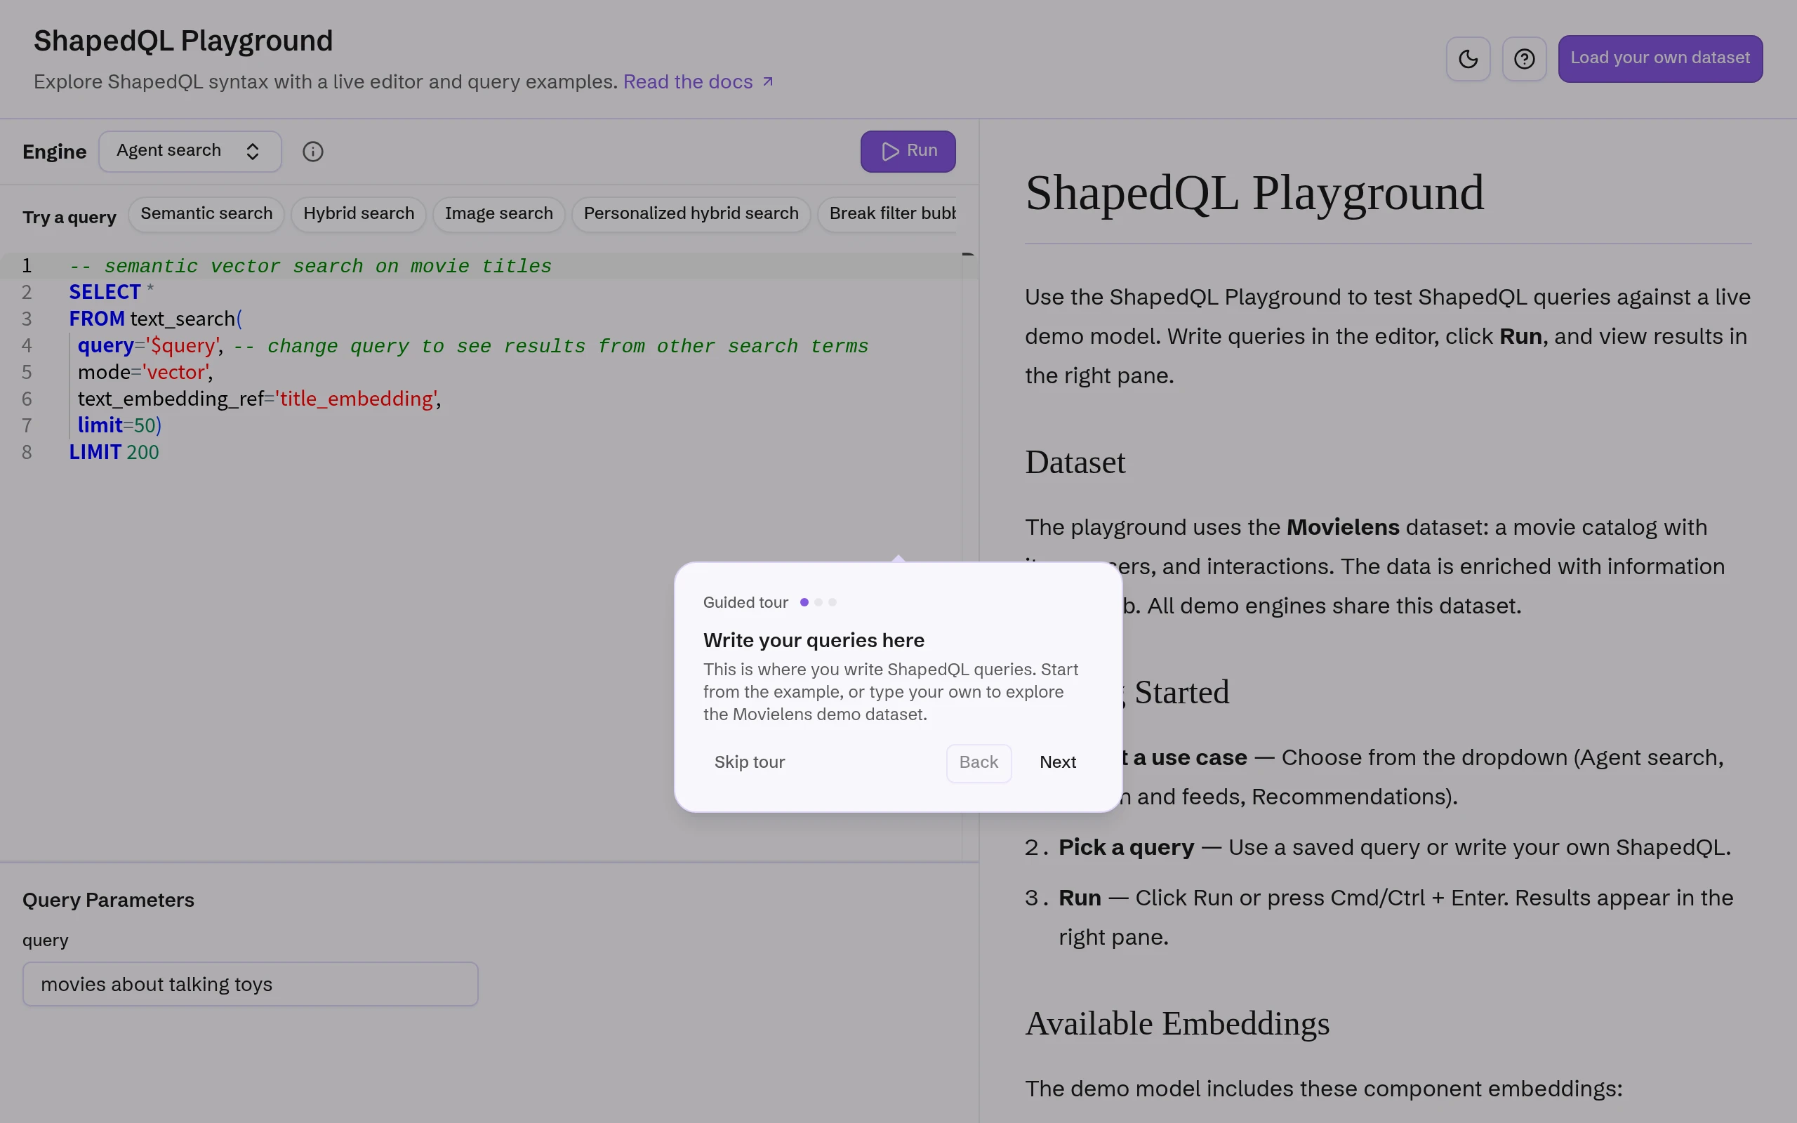Open the Engine dropdown Agent search

click(x=190, y=152)
